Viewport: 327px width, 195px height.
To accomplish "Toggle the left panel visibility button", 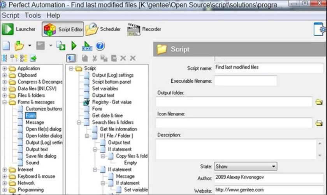I will pos(71,58).
